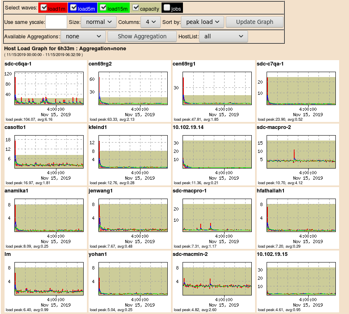Image resolution: width=349 pixels, height=314 pixels.
Task: Open the Available Aggregations dropdown
Action: pos(83,36)
